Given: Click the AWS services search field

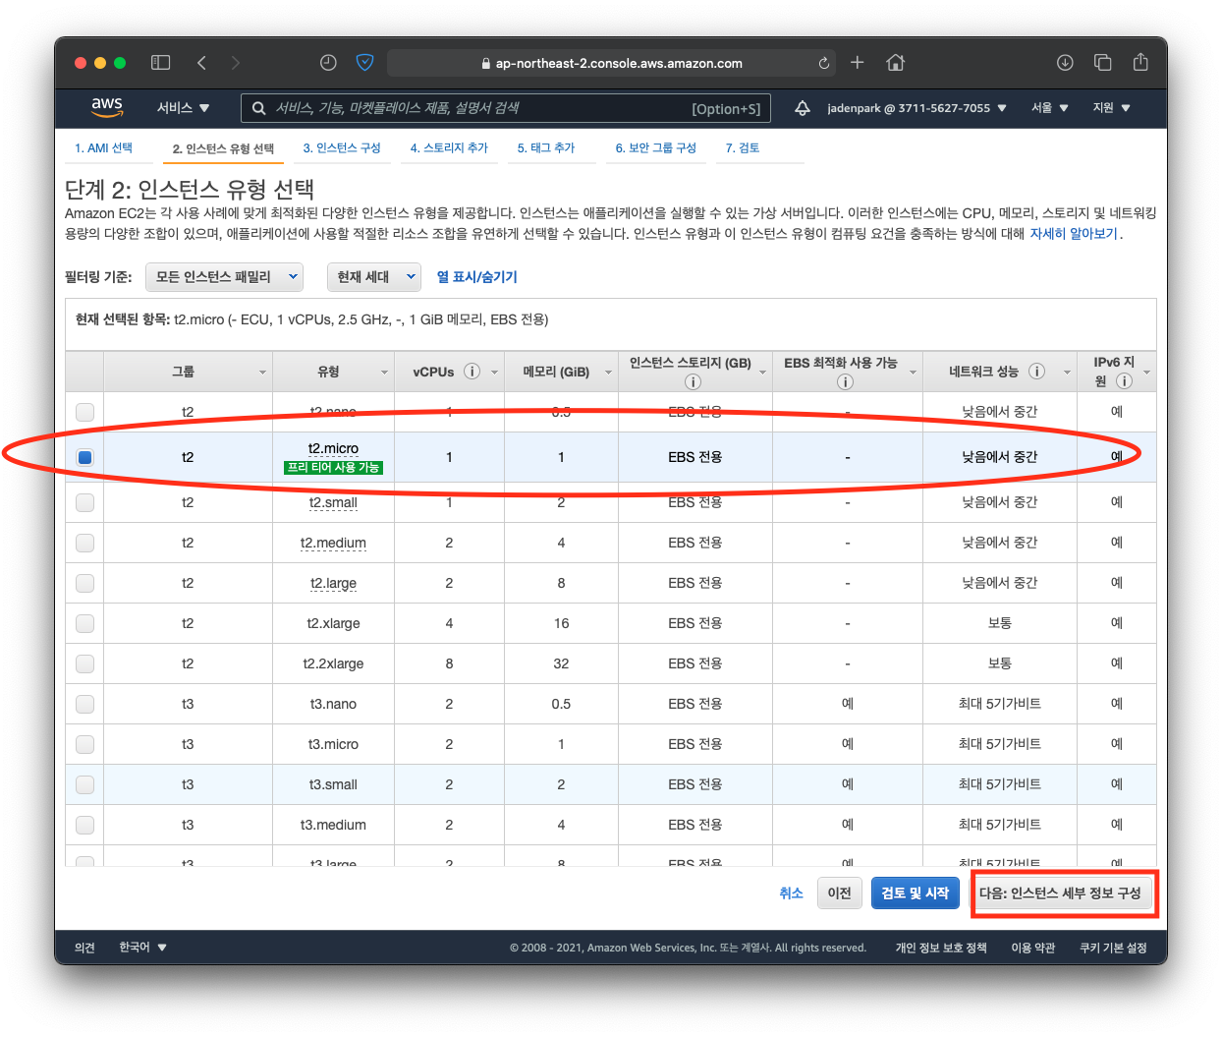Looking at the screenshot, I should [506, 108].
